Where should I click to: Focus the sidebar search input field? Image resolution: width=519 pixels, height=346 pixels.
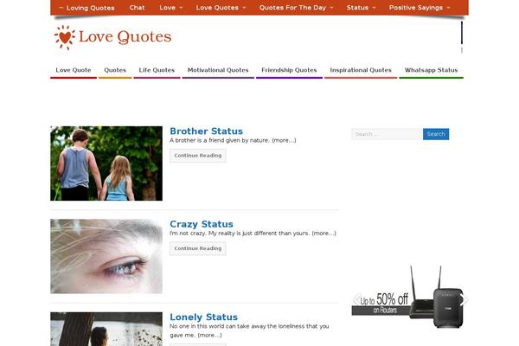pyautogui.click(x=387, y=134)
